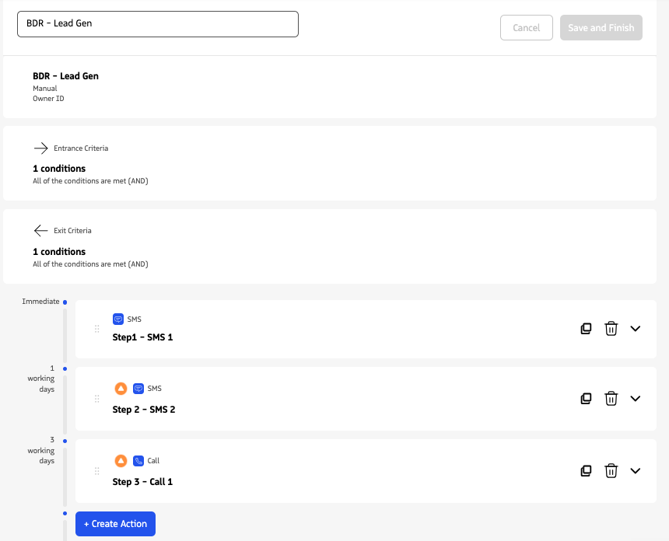Click the Exit Criteria label
Image resolution: width=669 pixels, height=541 pixels.
click(x=72, y=231)
